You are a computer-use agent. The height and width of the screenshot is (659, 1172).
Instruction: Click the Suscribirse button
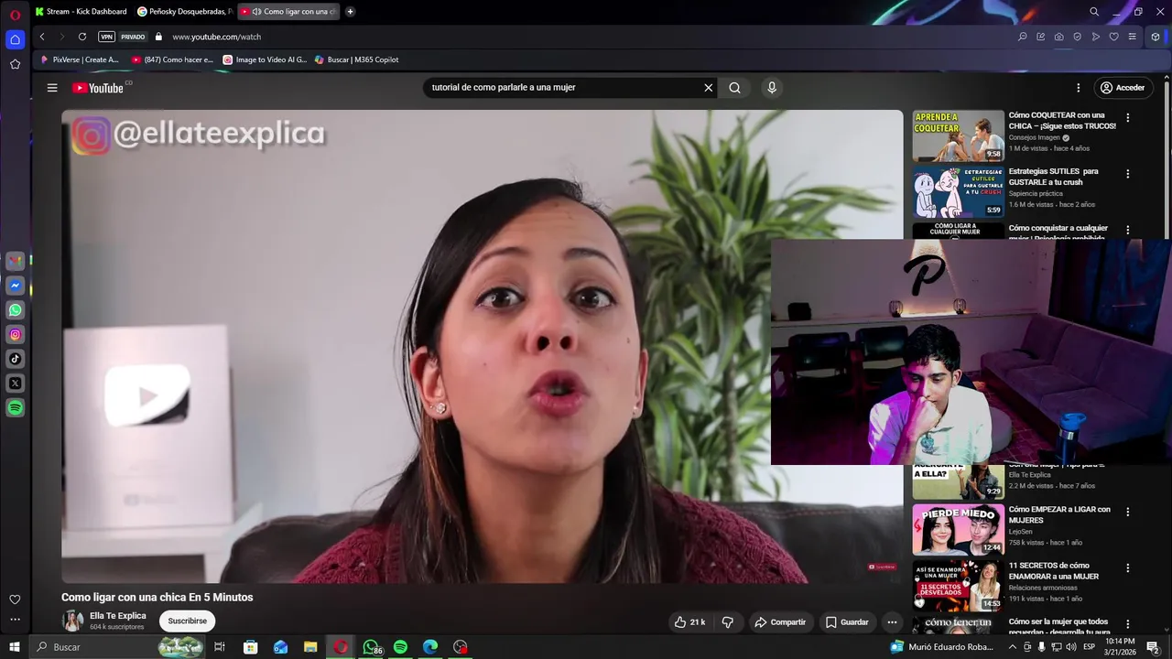coord(187,621)
